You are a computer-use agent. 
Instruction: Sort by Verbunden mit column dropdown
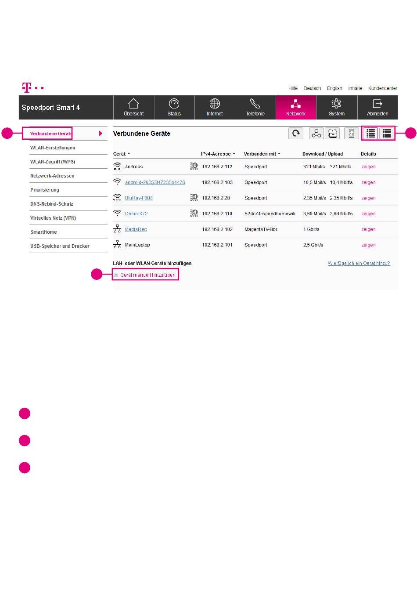pyautogui.click(x=262, y=154)
